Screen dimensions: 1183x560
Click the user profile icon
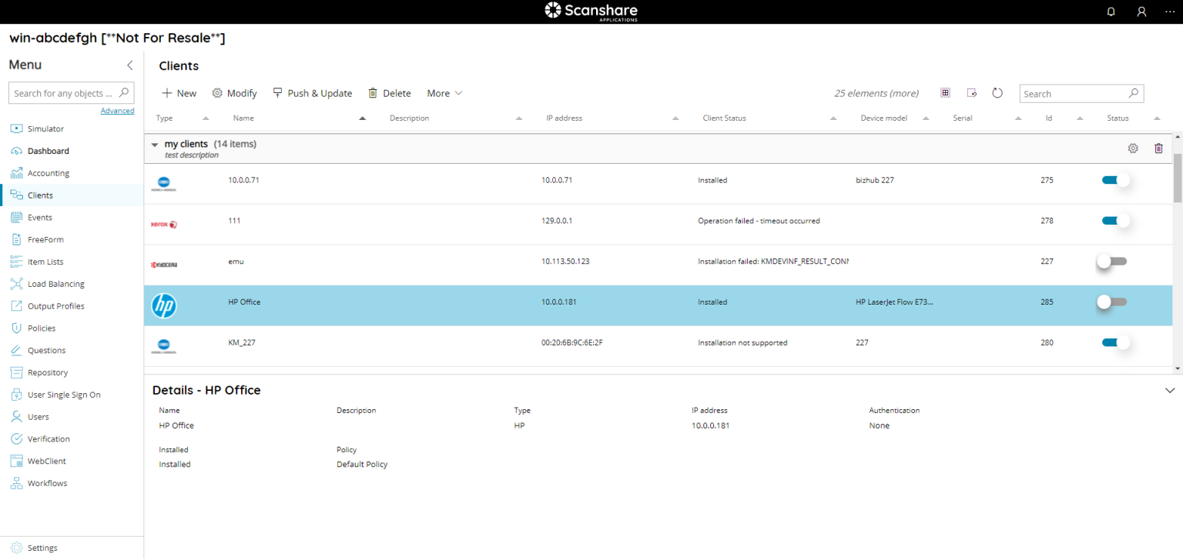(1141, 12)
